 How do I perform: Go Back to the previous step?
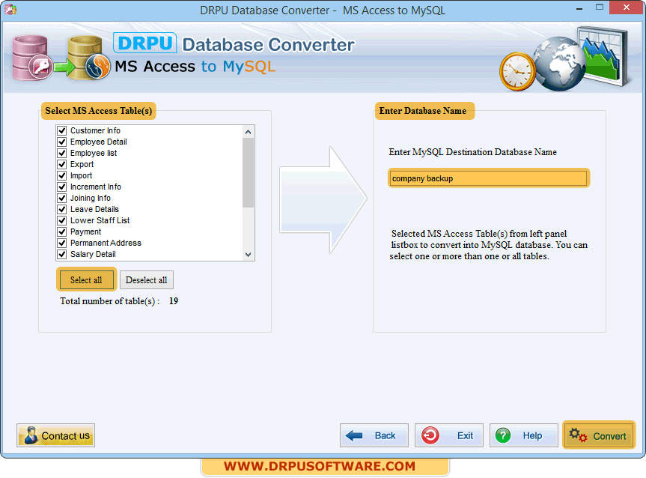point(374,435)
